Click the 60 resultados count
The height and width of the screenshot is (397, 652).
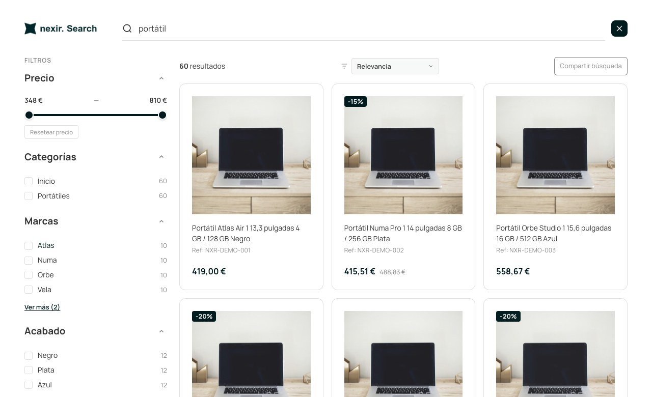coord(202,66)
